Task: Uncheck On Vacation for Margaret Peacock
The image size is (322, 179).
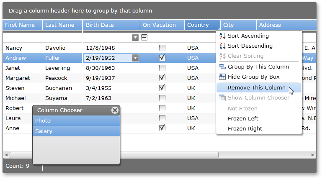Action: coord(162,78)
